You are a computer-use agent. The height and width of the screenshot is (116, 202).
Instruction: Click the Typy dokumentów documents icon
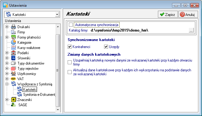13,63
